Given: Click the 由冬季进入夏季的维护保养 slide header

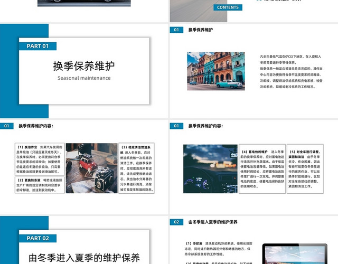Looking at the screenshot, I should coord(213,222).
